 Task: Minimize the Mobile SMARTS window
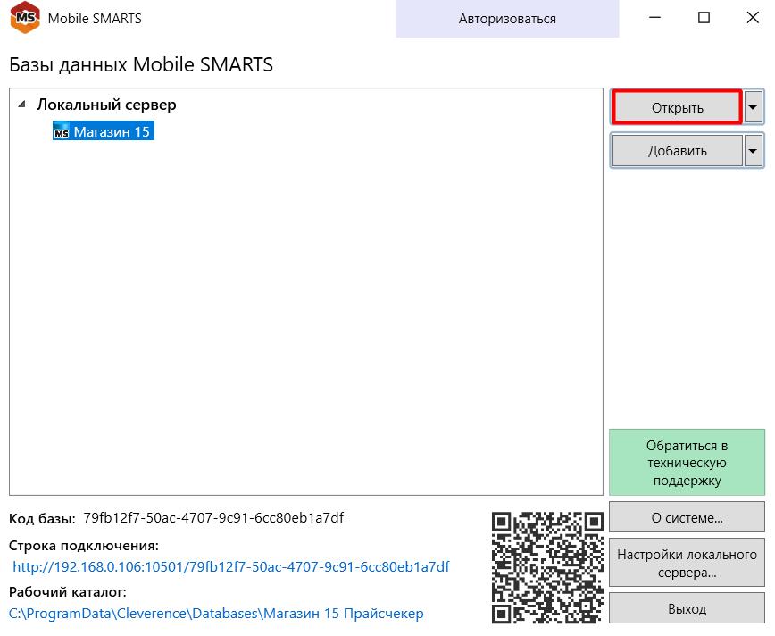pyautogui.click(x=654, y=19)
